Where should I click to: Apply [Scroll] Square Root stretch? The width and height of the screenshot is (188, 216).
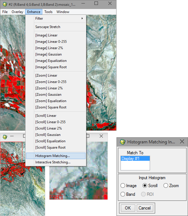56,147
